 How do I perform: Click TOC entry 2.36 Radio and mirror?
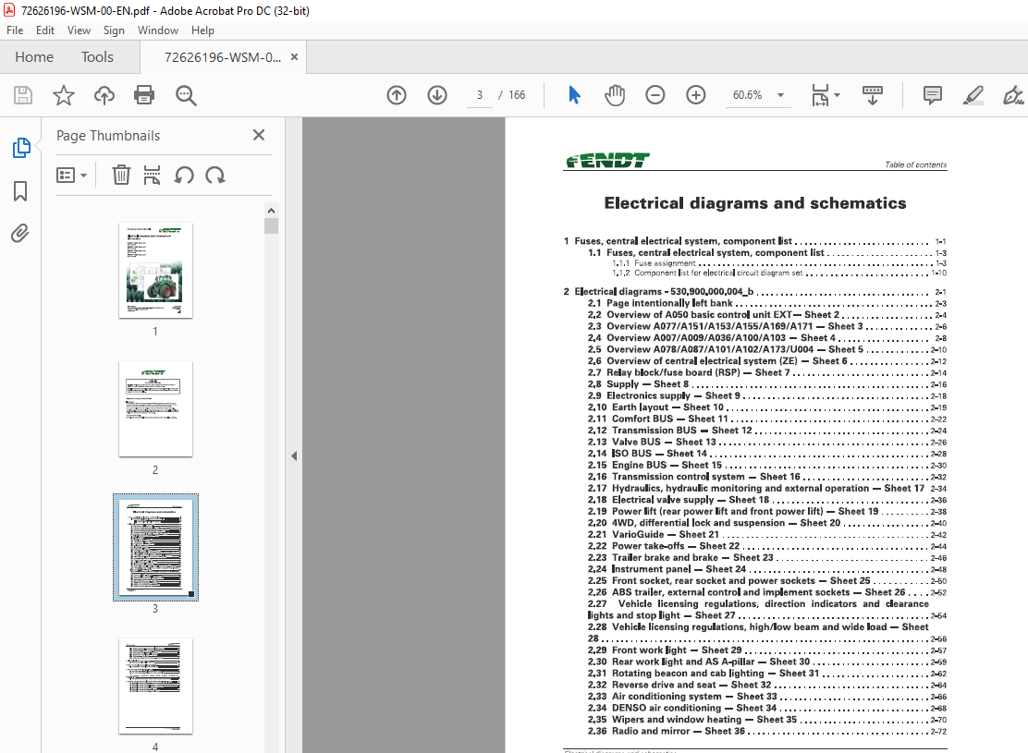pos(767,732)
